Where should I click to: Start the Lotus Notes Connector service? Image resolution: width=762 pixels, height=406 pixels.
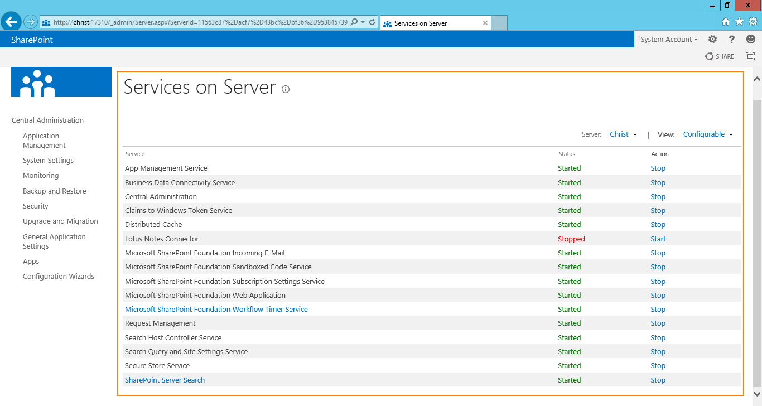(658, 239)
